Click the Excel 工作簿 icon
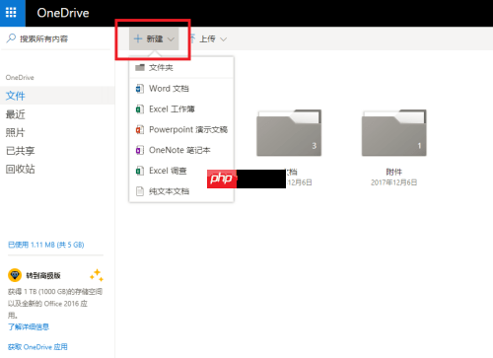The height and width of the screenshot is (358, 493). [x=140, y=109]
